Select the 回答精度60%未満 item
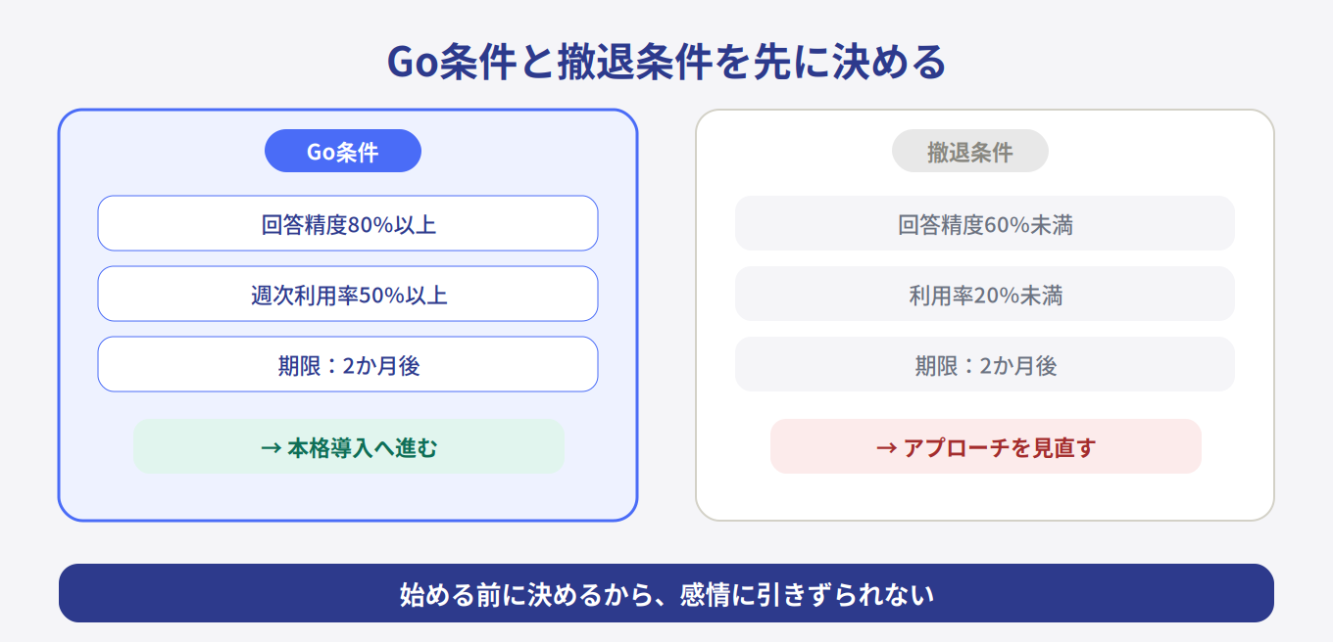The height and width of the screenshot is (642, 1333). click(984, 224)
